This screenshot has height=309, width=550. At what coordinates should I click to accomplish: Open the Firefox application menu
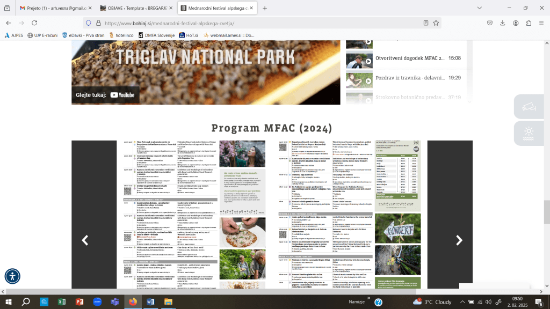541,23
